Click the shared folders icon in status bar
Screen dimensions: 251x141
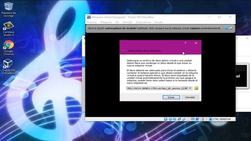pyautogui.click(x=188, y=119)
